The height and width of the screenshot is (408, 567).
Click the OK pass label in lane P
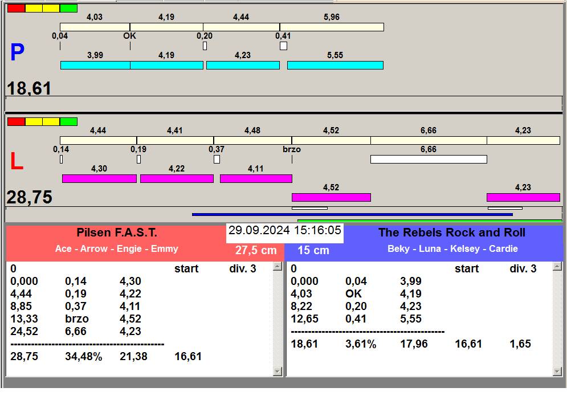(x=129, y=36)
